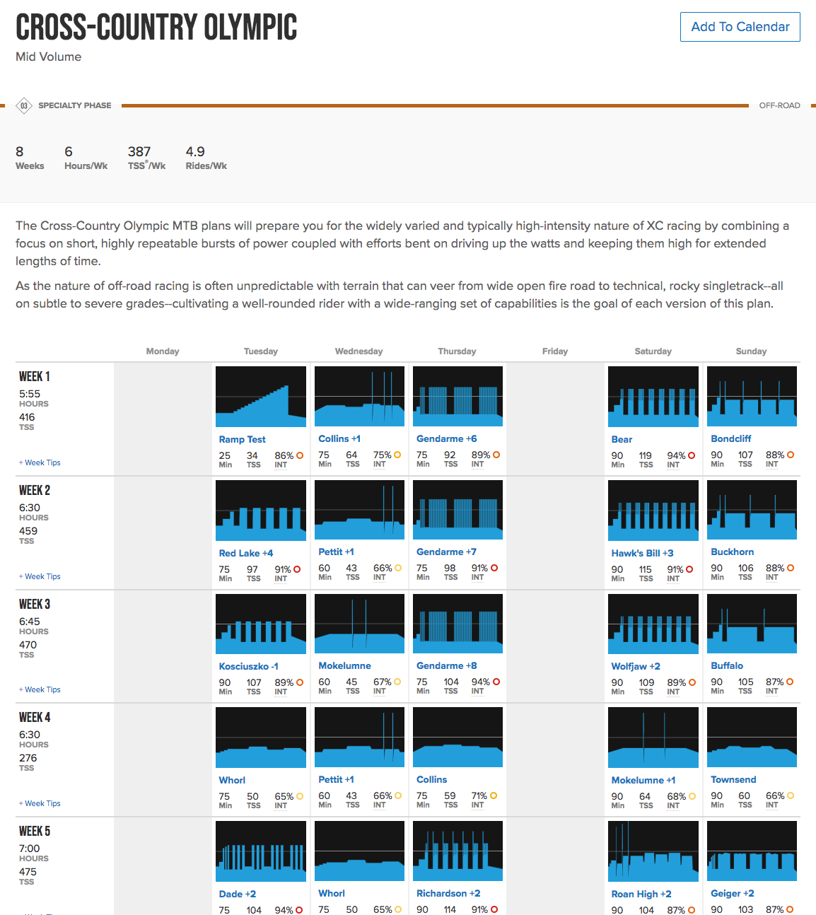Open the Week 2 Pettit +1 workout
The height and width of the screenshot is (915, 816).
[336, 552]
